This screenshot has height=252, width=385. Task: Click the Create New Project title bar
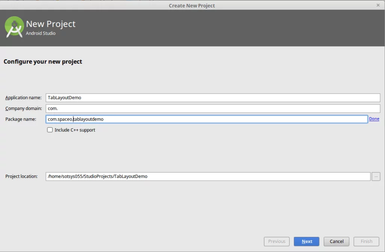[x=192, y=5]
